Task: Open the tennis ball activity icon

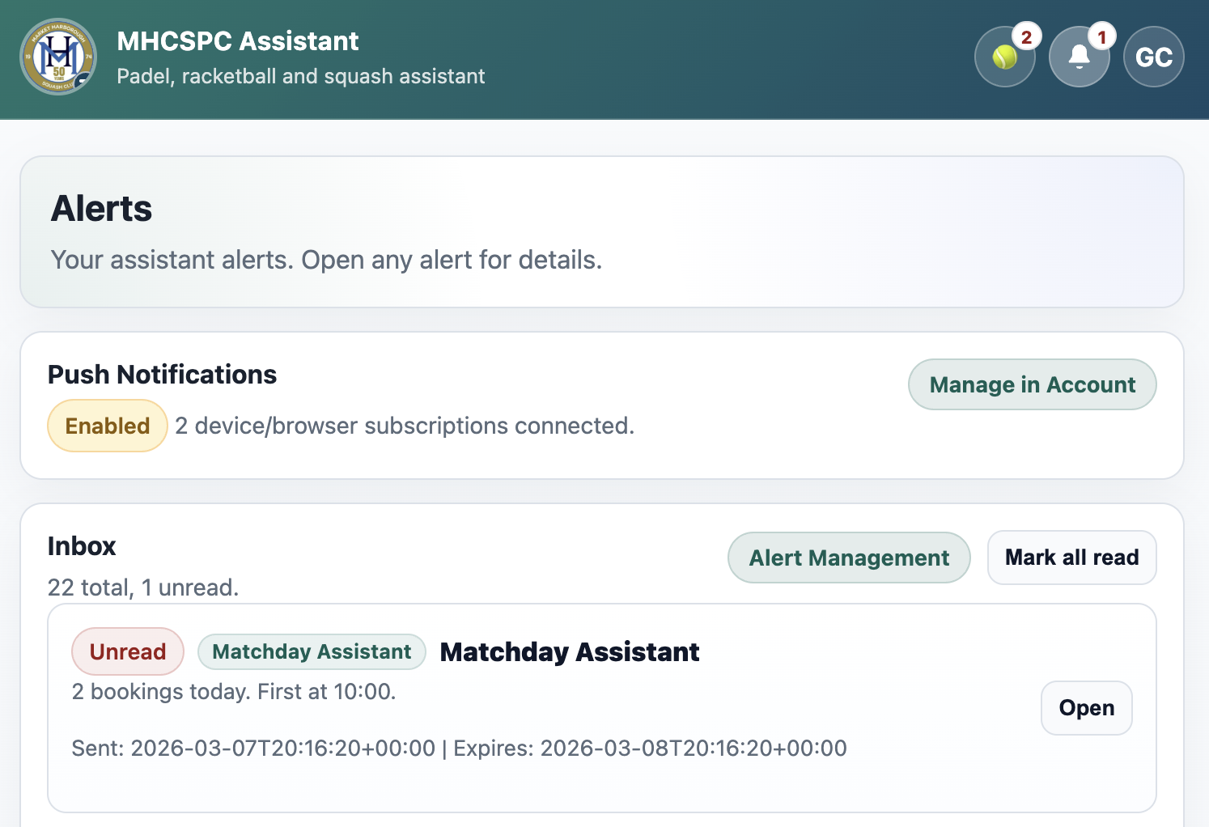Action: click(x=1003, y=57)
